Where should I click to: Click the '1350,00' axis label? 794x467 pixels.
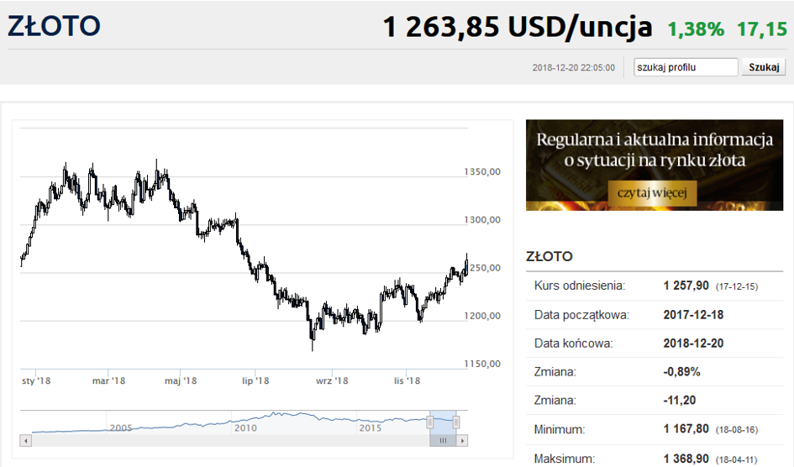[482, 172]
